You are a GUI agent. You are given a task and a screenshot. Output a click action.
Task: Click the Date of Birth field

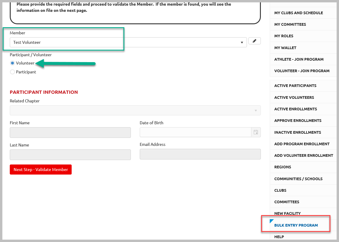click(195, 132)
